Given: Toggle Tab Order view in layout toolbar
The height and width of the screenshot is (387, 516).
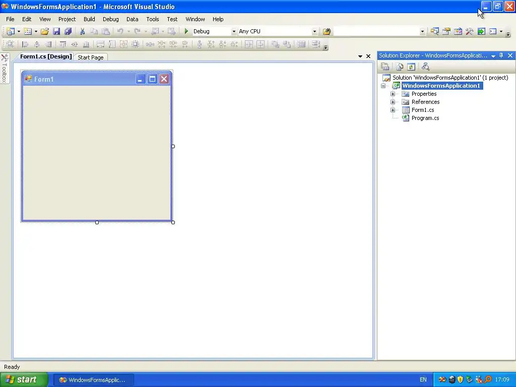Looking at the screenshot, I should click(x=316, y=44).
